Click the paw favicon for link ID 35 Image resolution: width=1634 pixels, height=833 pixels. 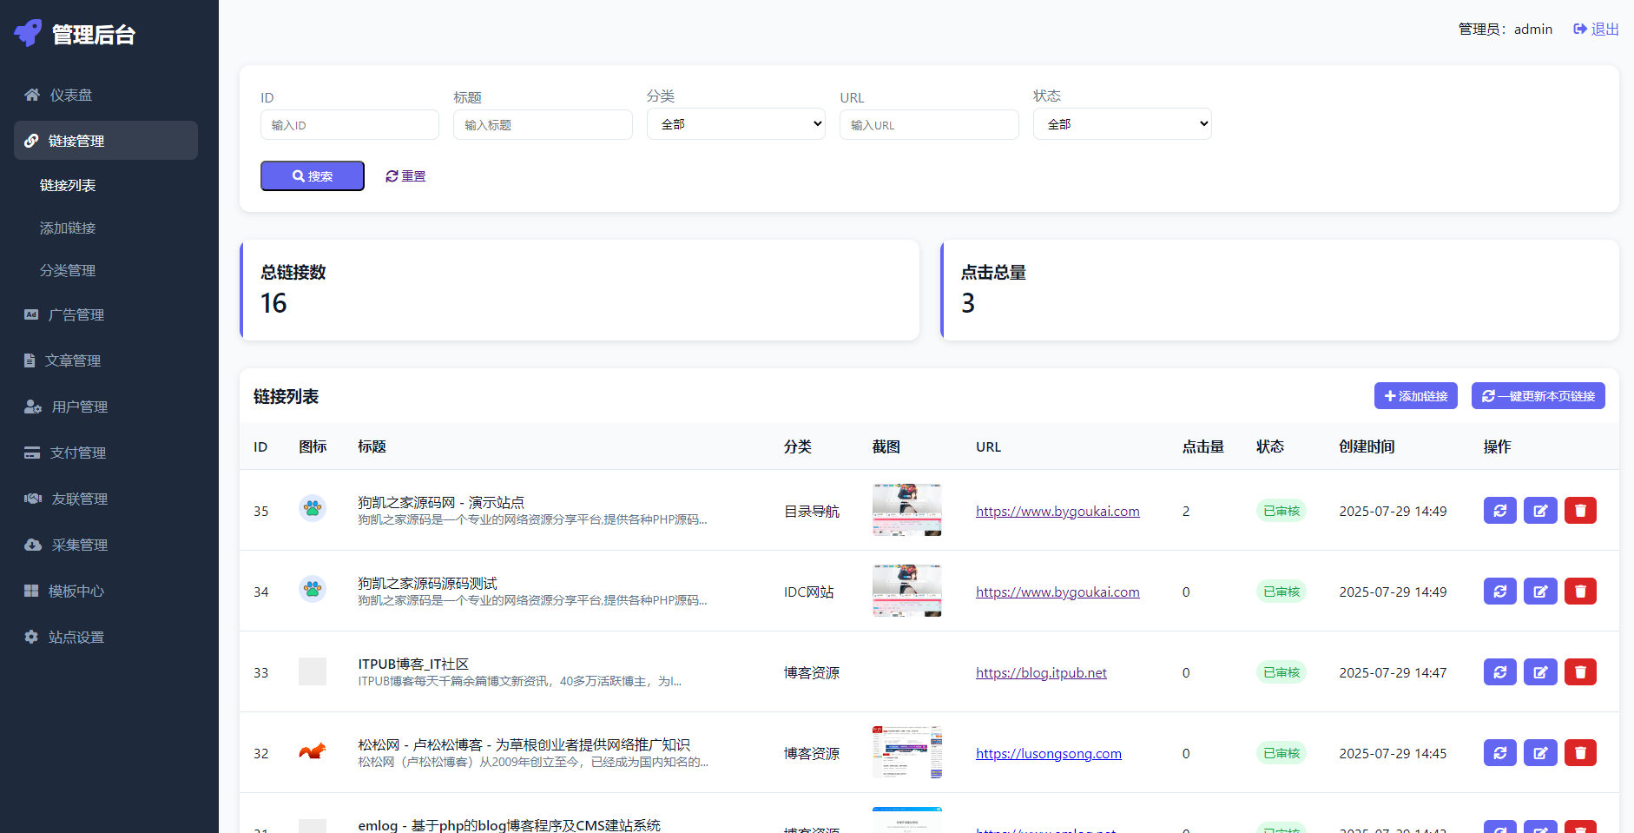(x=313, y=508)
